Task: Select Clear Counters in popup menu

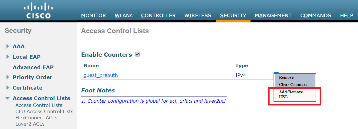Action: click(x=295, y=84)
